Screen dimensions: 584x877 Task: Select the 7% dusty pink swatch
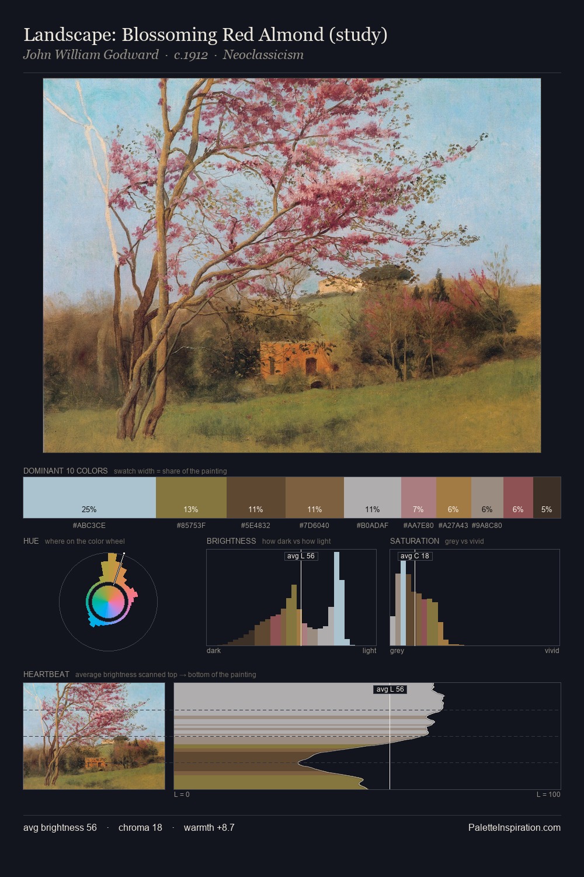pos(419,498)
